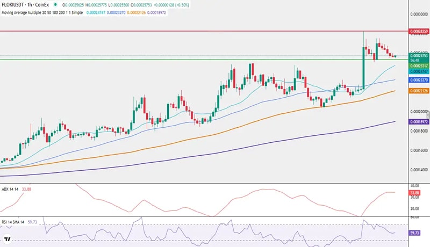Click the 50-period MA value 0.00023270 in the legend
Image resolution: width=430 pixels, height=247 pixels.
click(x=116, y=12)
